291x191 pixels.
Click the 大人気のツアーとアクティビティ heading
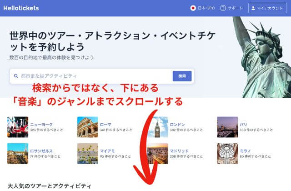(x=50, y=186)
